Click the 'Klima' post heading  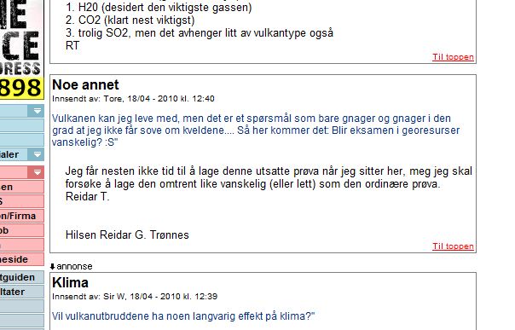tap(70, 282)
